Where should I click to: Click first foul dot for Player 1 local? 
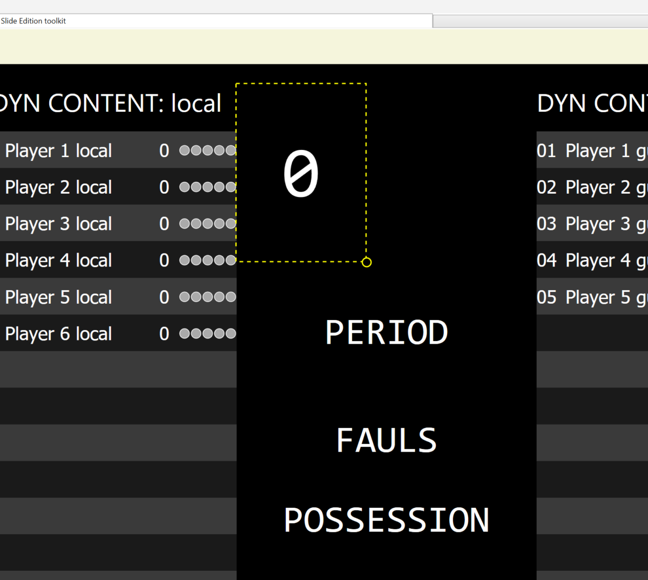click(x=185, y=151)
